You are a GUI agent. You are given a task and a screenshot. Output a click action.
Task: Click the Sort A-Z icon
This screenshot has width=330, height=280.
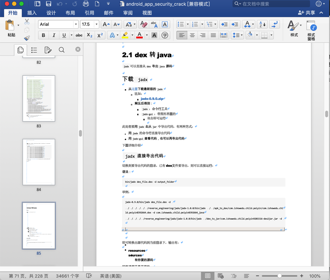click(x=262, y=24)
